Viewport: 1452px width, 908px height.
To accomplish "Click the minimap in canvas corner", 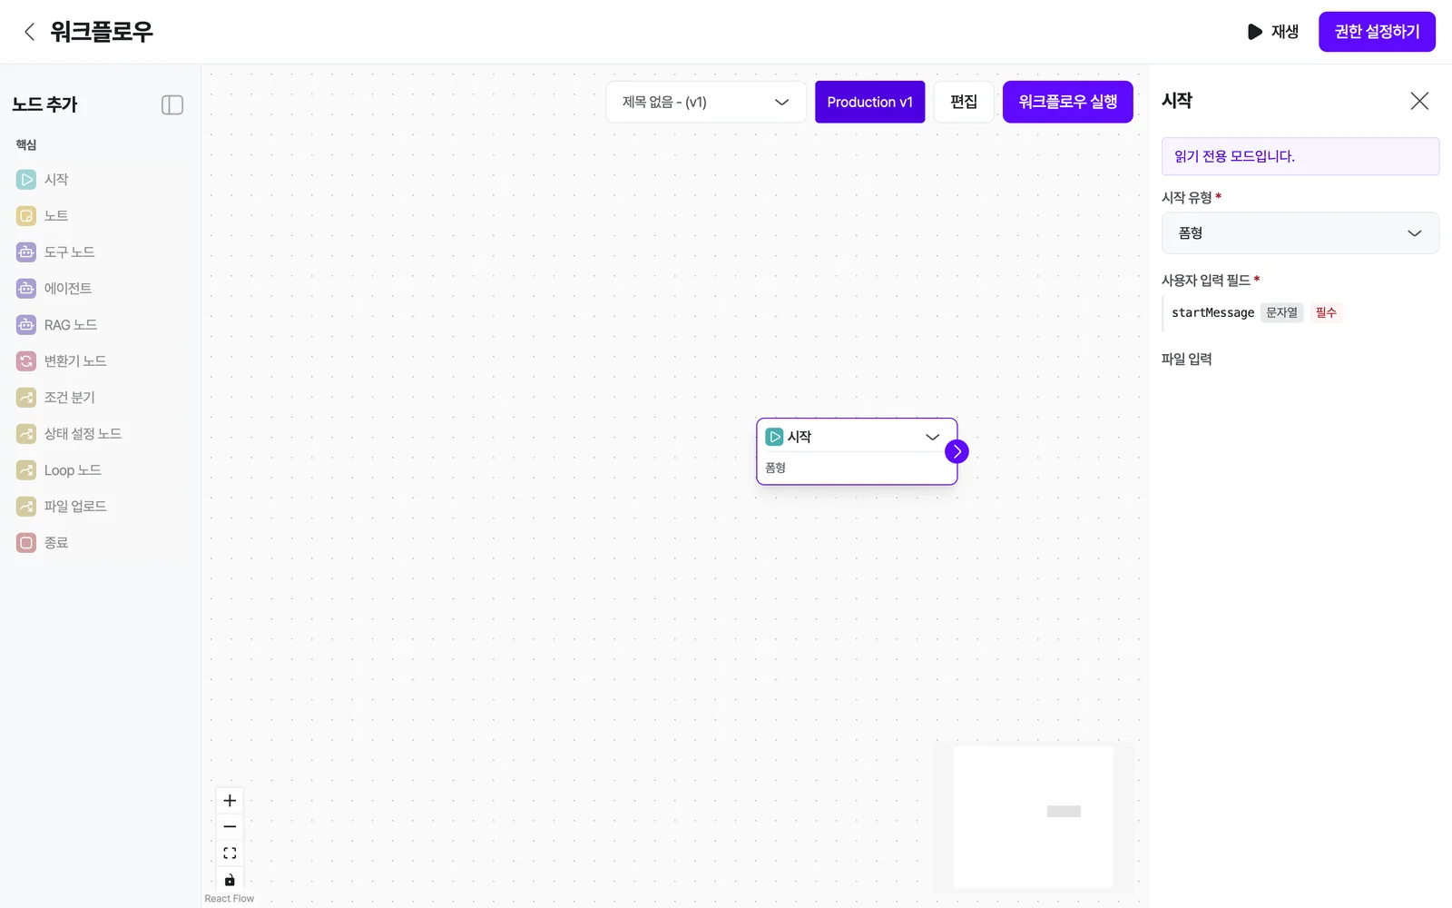I will pyautogui.click(x=1034, y=816).
